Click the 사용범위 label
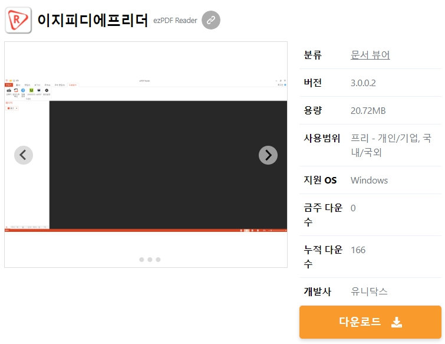 322,138
